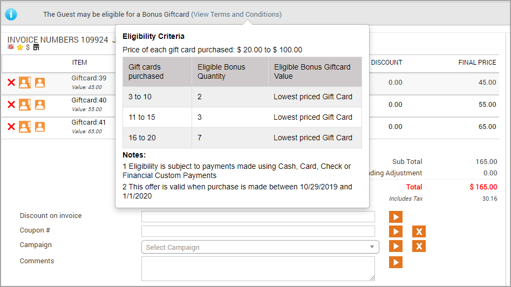Click the dollar sign icon under invoice number
Image resolution: width=511 pixels, height=287 pixels.
28,47
